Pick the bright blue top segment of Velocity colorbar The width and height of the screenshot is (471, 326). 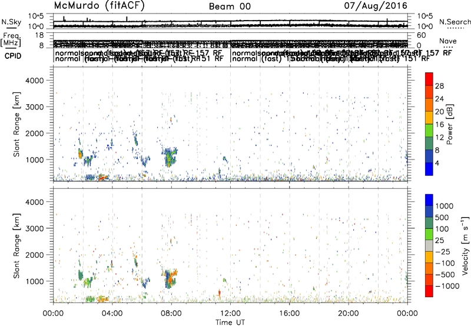click(429, 200)
